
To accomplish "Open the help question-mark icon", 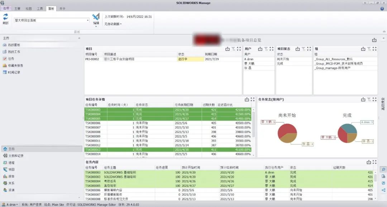I will (382, 9).
